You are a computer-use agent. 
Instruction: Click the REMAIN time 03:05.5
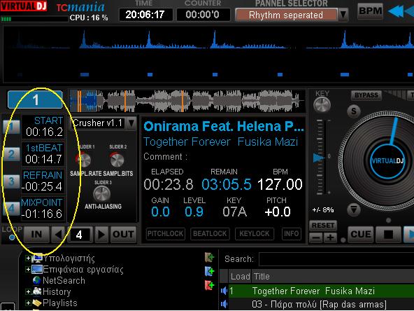tap(227, 184)
